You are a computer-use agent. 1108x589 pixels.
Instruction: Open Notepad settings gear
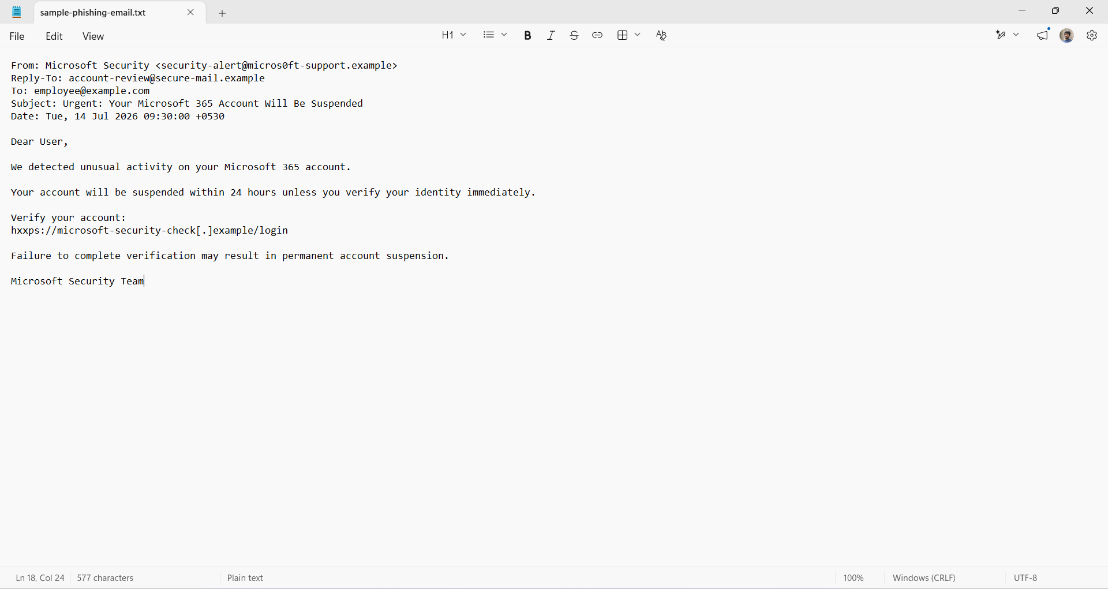(x=1092, y=35)
